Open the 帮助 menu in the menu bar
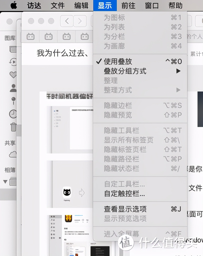This screenshot has height=256, width=203. pyautogui.click(x=175, y=5)
